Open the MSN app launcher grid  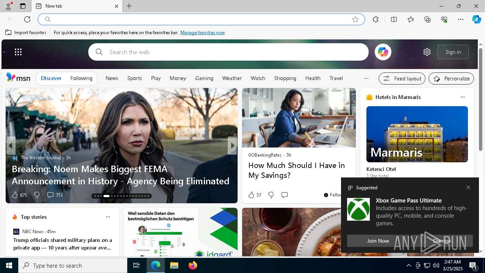tap(18, 52)
